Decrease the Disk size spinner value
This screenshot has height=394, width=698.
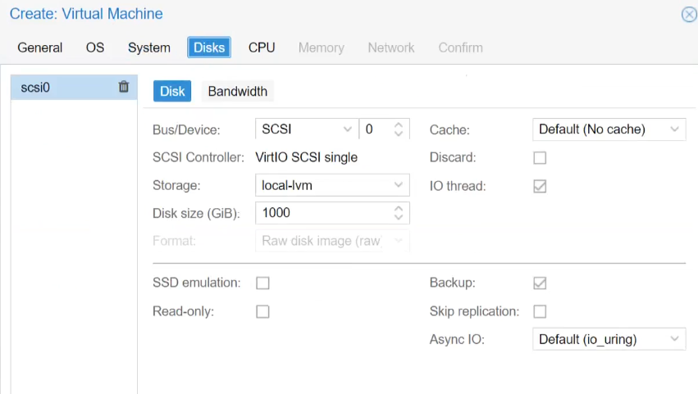click(x=399, y=217)
